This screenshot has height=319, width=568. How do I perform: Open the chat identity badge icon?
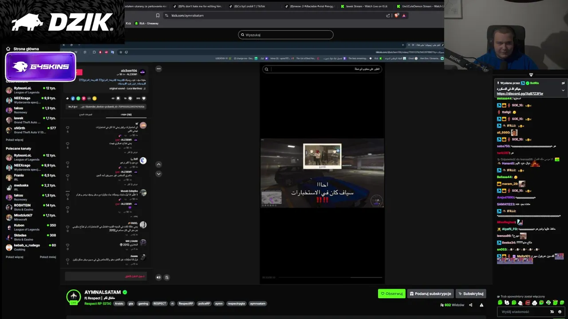tap(552, 312)
